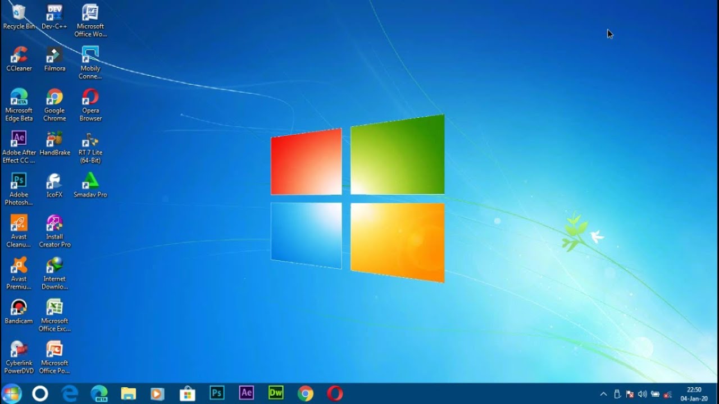Open Cortana circle in taskbar

coord(40,393)
